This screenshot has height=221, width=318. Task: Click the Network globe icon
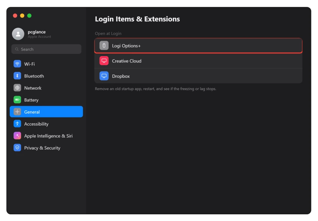pos(17,88)
